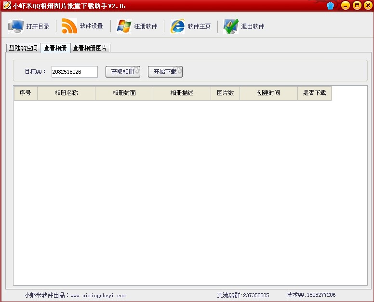Image resolution: width=374 pixels, height=302 pixels.
Task: Click the www.aixingcheyi.com website text
Action: point(98,296)
